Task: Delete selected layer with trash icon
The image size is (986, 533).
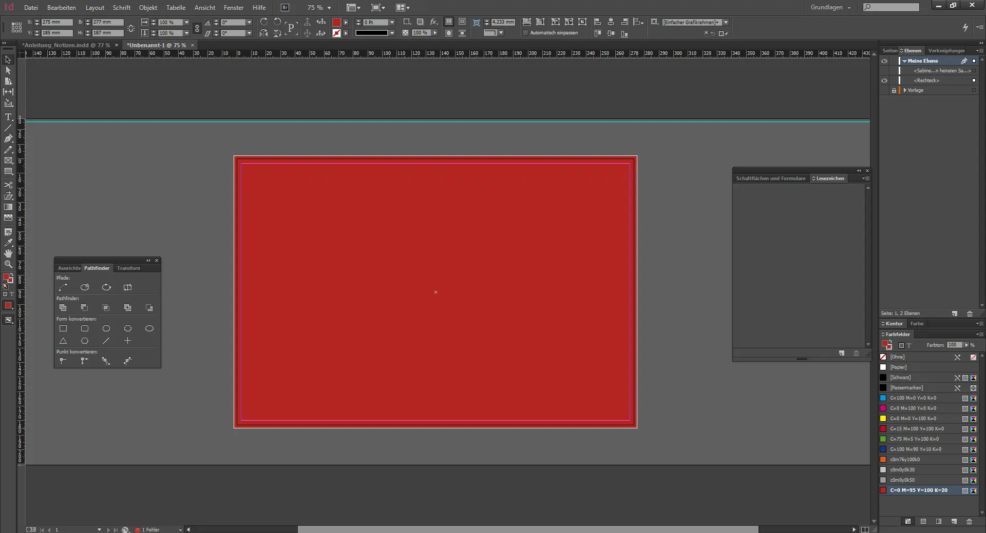Action: click(x=970, y=313)
